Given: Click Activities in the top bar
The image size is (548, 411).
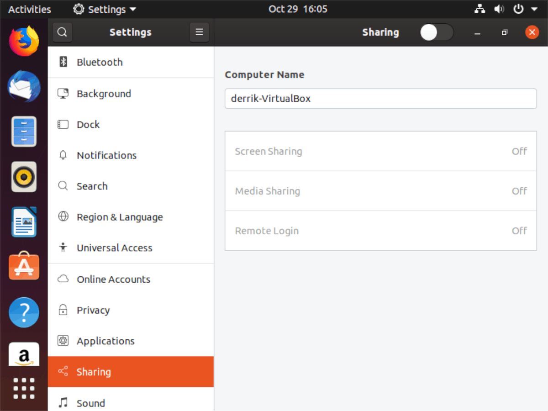Looking at the screenshot, I should tap(29, 9).
